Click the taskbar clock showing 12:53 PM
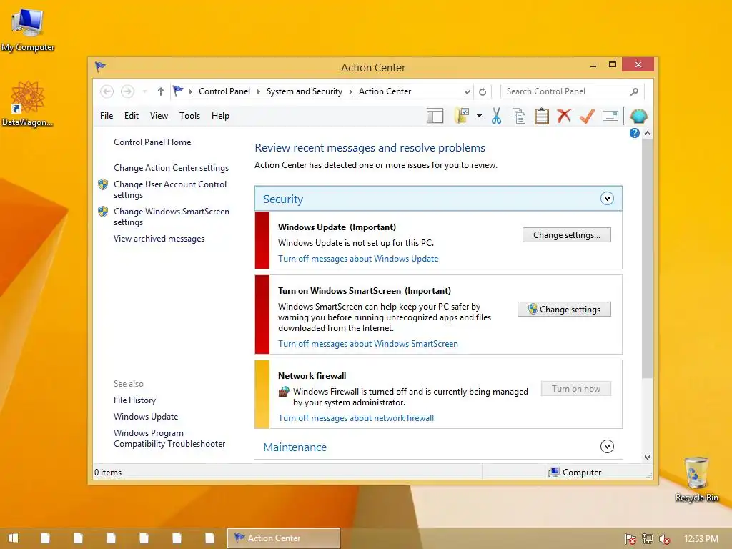Image resolution: width=732 pixels, height=549 pixels. point(701,539)
